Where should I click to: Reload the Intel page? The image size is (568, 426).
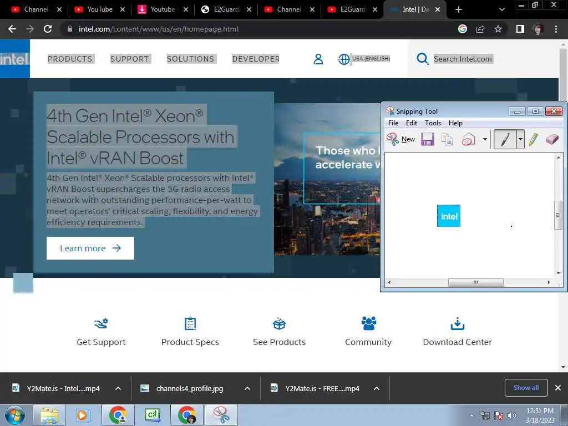coord(48,29)
